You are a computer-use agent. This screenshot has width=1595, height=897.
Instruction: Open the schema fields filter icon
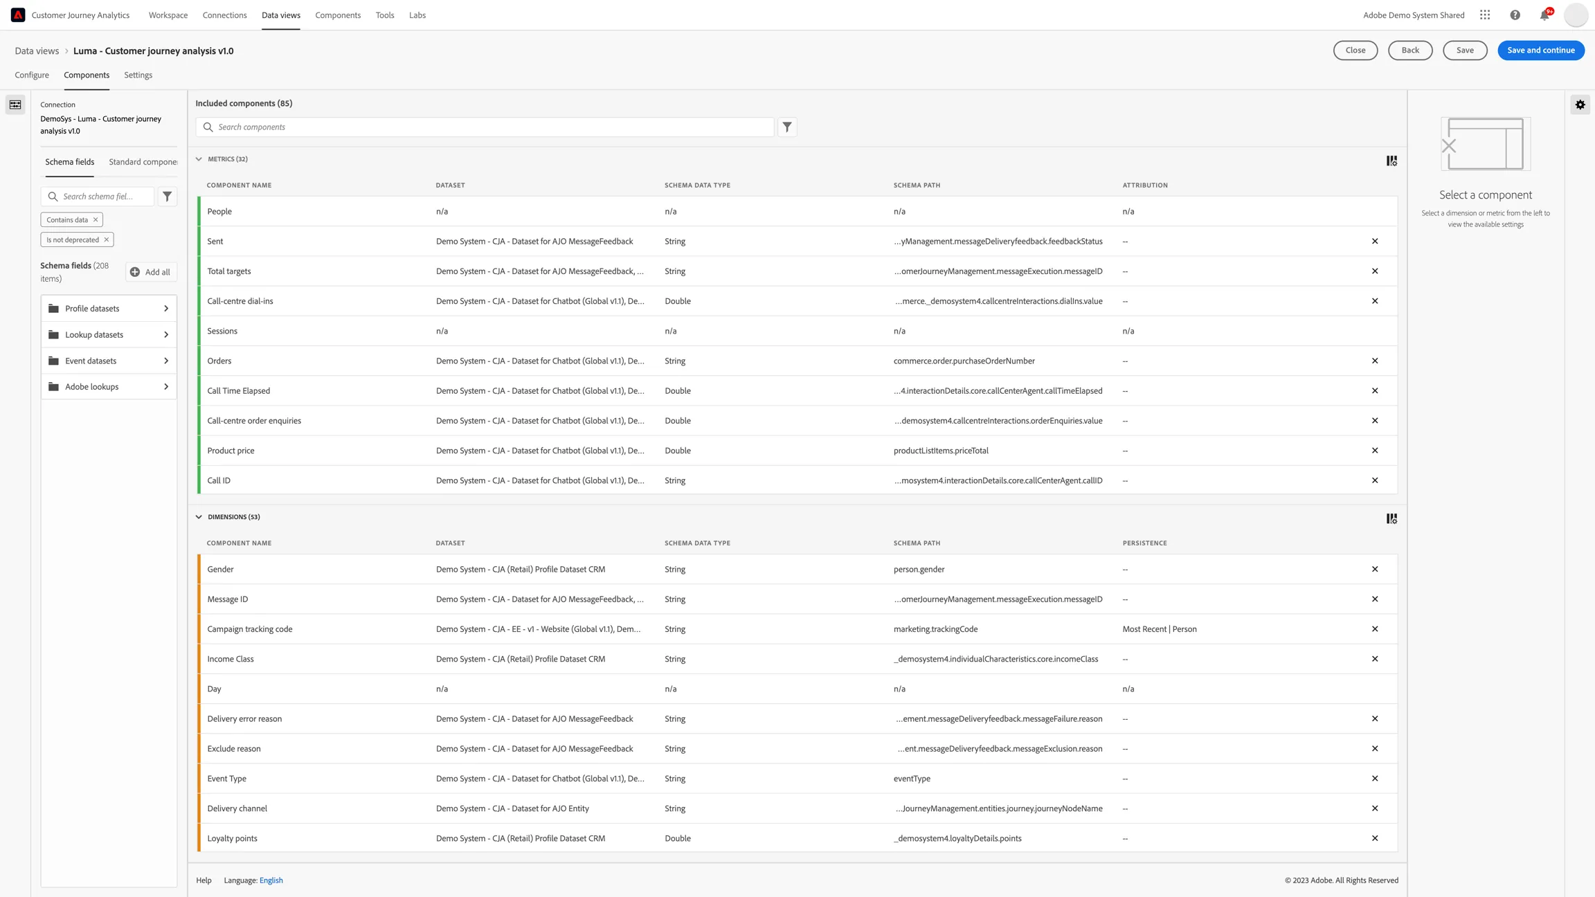click(167, 197)
